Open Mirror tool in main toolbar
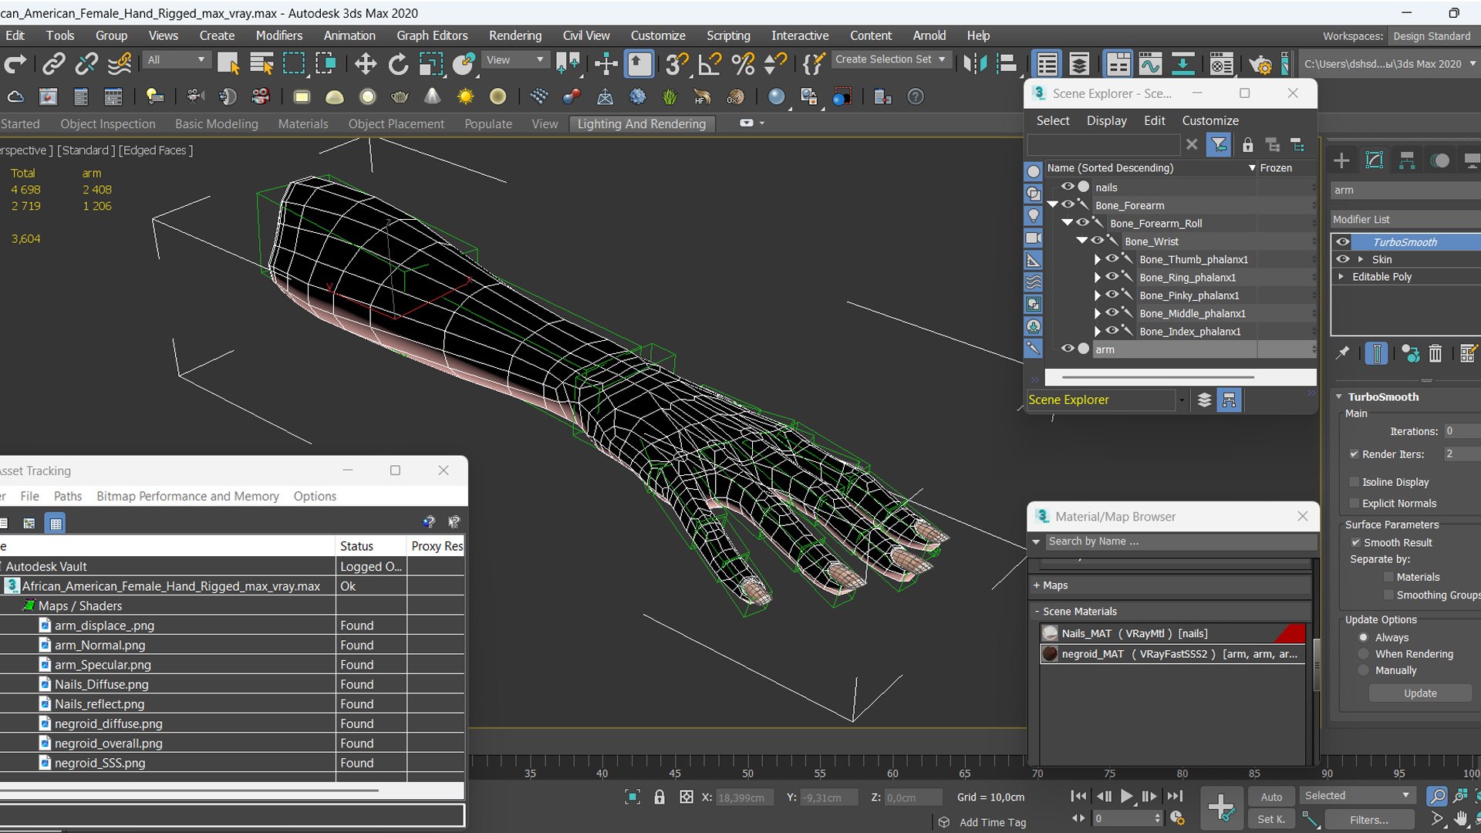Viewport: 1481px width, 833px height. pos(974,64)
